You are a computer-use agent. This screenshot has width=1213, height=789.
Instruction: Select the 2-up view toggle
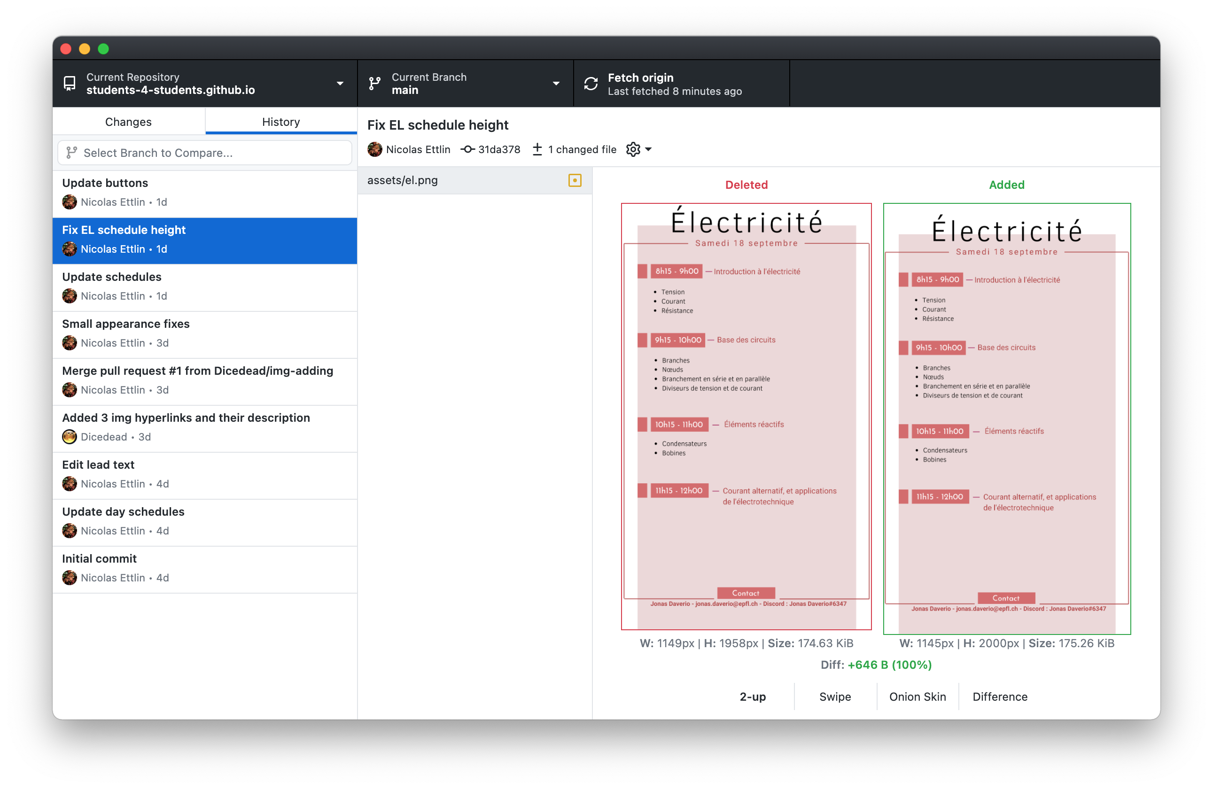[753, 696]
